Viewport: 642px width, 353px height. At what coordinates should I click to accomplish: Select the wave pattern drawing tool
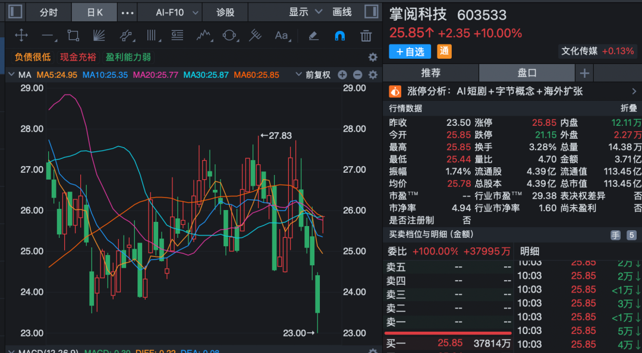click(x=204, y=36)
